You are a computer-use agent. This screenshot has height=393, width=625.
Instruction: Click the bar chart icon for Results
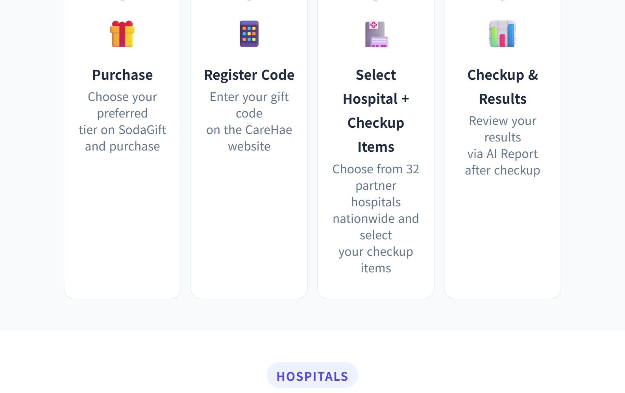click(x=503, y=34)
